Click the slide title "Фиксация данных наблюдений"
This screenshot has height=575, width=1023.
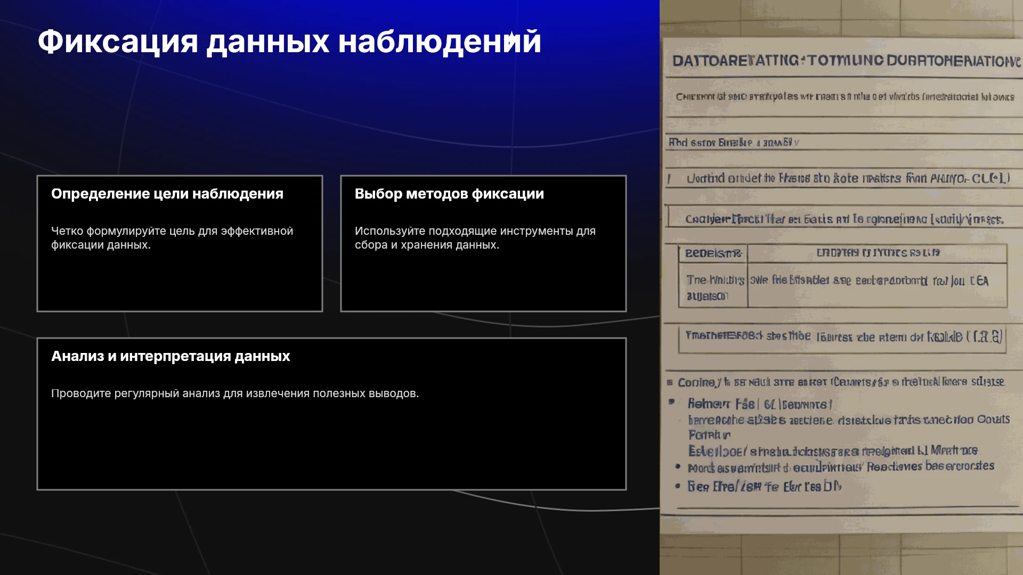(x=289, y=42)
